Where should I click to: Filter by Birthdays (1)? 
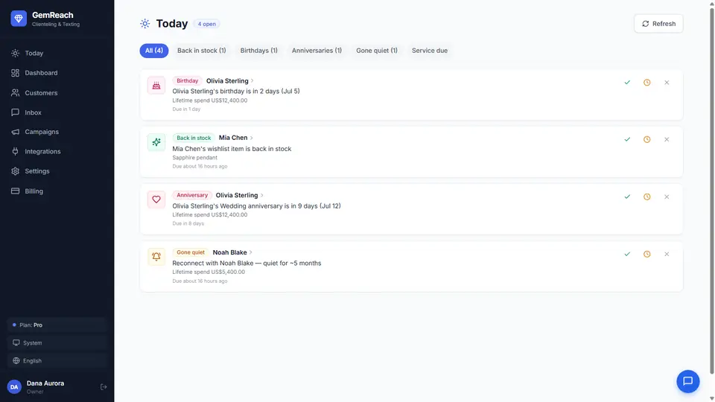tap(259, 51)
